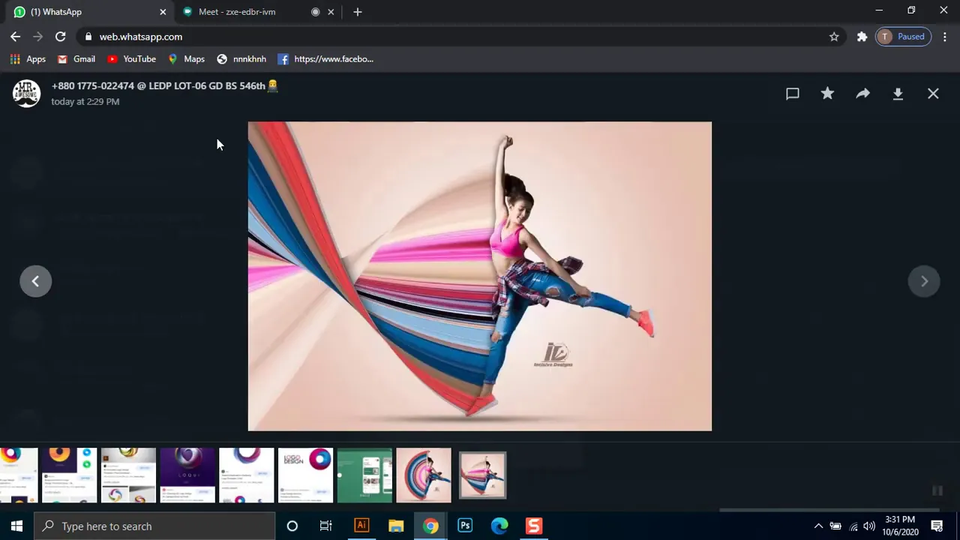This screenshot has height=540, width=960.
Task: Open Chrome from the taskbar
Action: [430, 526]
